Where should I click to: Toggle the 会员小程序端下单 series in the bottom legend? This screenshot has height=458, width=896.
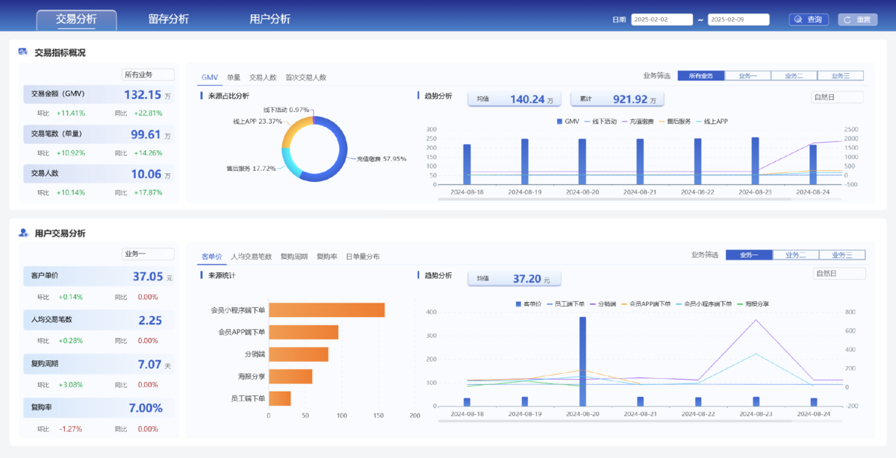(x=703, y=304)
